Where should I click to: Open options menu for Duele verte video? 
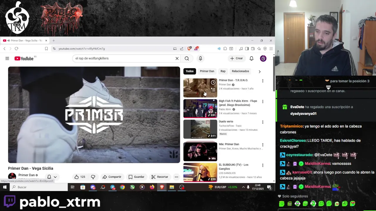click(x=263, y=122)
